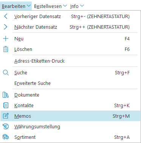Expand the Bestellwesen menu chevron
The width and height of the screenshot is (141, 143).
tap(65, 6)
